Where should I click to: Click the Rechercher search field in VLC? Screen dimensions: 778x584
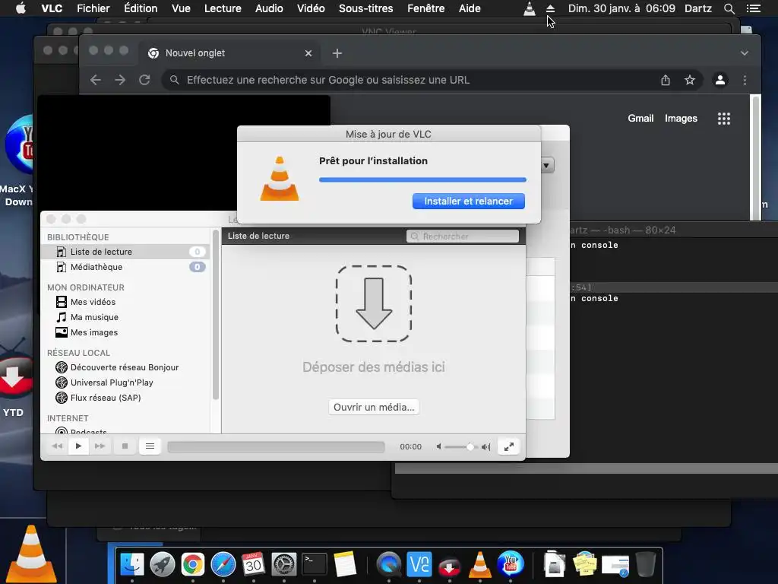coord(463,236)
